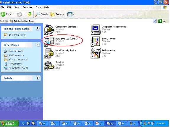Open the Back history dropdown arrow

tap(14, 14)
